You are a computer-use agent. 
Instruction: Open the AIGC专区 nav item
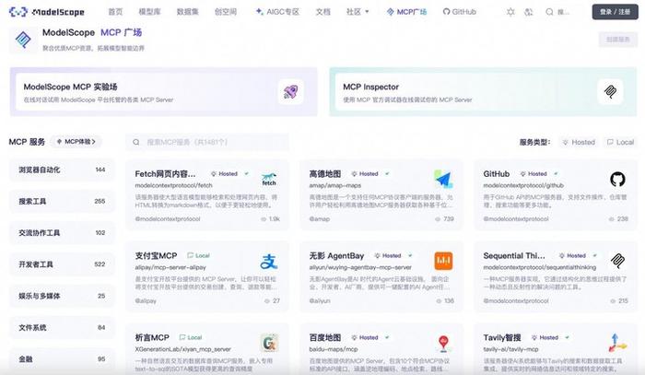277,12
